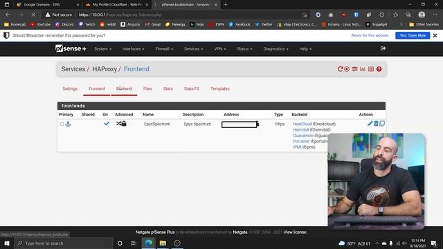Screen dimensions: 443x249
Task: Expand the Firewall menu
Action: point(164,49)
